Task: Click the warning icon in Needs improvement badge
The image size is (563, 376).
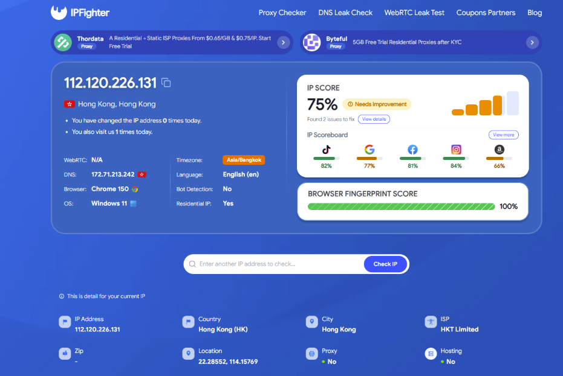Action: 350,104
